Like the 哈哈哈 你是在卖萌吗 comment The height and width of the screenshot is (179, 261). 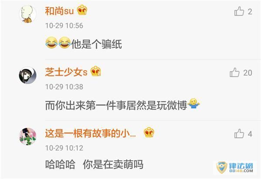[x=239, y=134]
